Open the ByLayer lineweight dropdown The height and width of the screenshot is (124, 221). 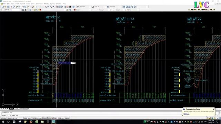[x=117, y=10]
